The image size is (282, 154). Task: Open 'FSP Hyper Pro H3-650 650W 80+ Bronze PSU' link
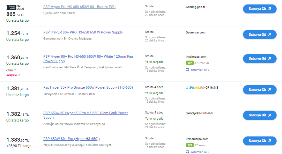pos(79,7)
